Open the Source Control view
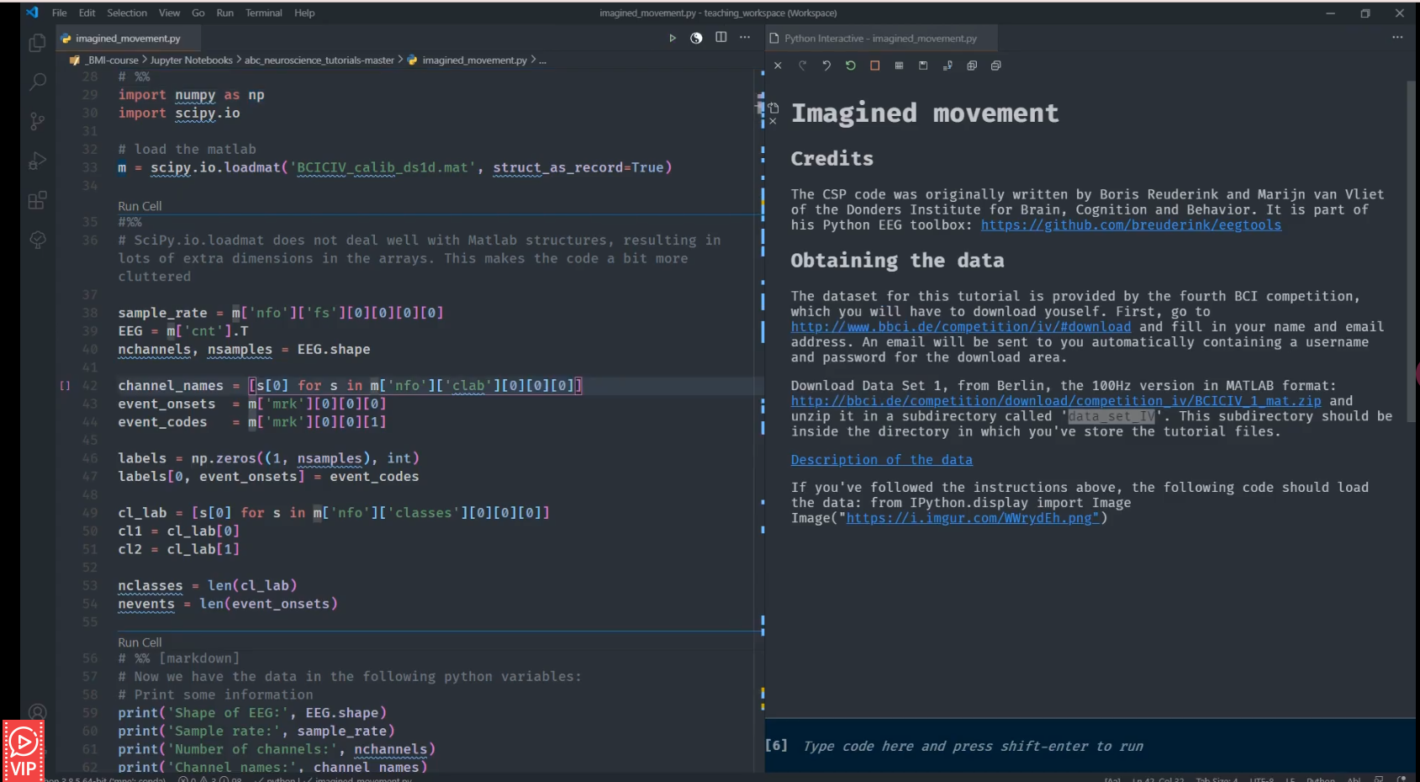1420x782 pixels. 37,122
